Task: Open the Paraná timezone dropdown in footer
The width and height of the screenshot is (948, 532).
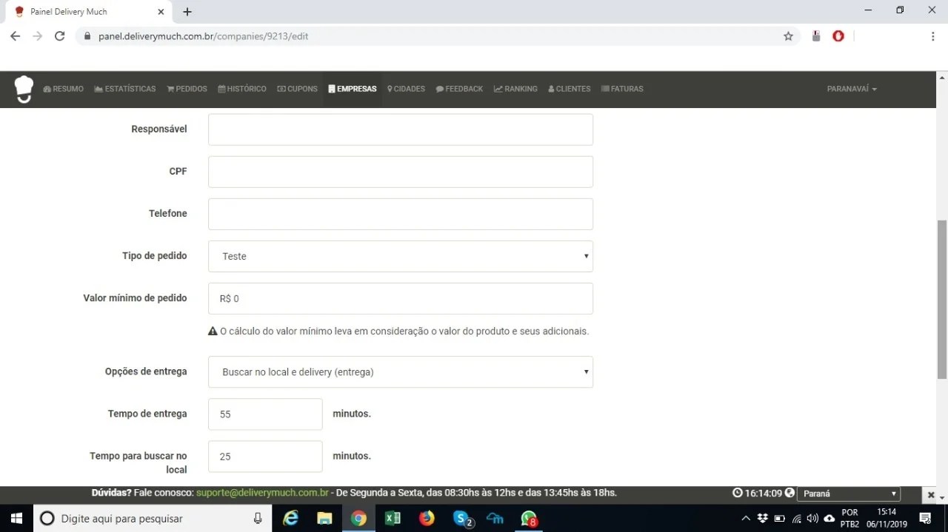Action: (849, 494)
